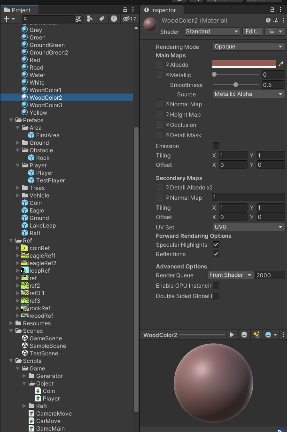Click the shader list view icon dropdown

point(275,31)
